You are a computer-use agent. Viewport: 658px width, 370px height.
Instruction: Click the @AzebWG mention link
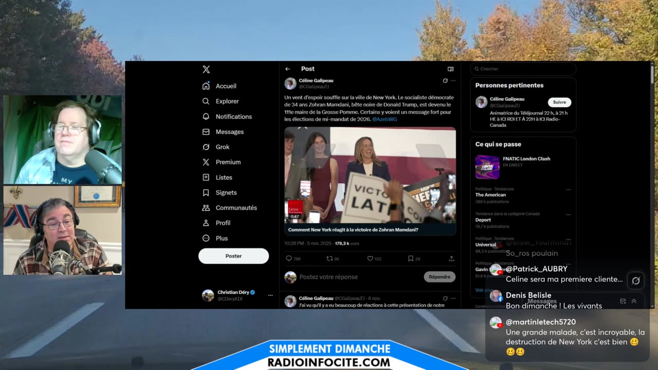point(385,119)
